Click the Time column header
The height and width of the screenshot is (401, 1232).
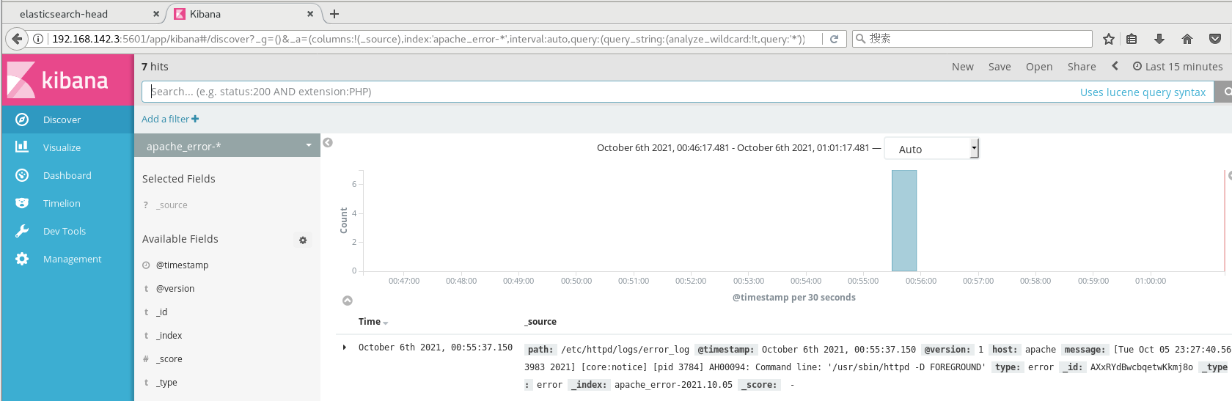(370, 322)
